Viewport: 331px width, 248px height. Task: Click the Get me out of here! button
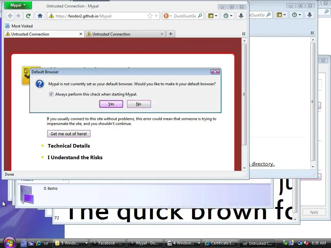click(69, 134)
